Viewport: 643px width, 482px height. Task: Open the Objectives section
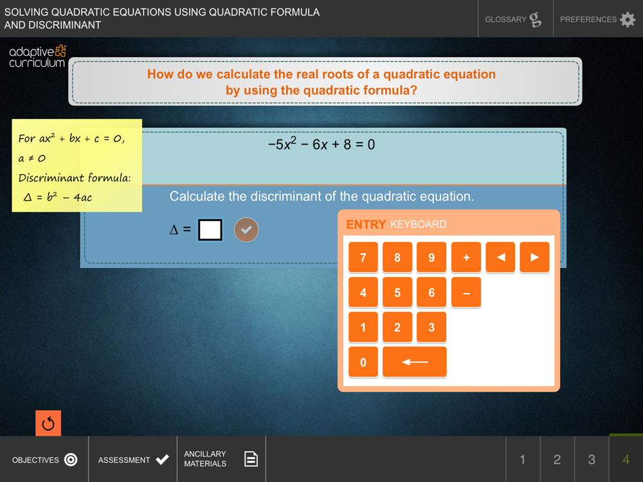pos(44,460)
